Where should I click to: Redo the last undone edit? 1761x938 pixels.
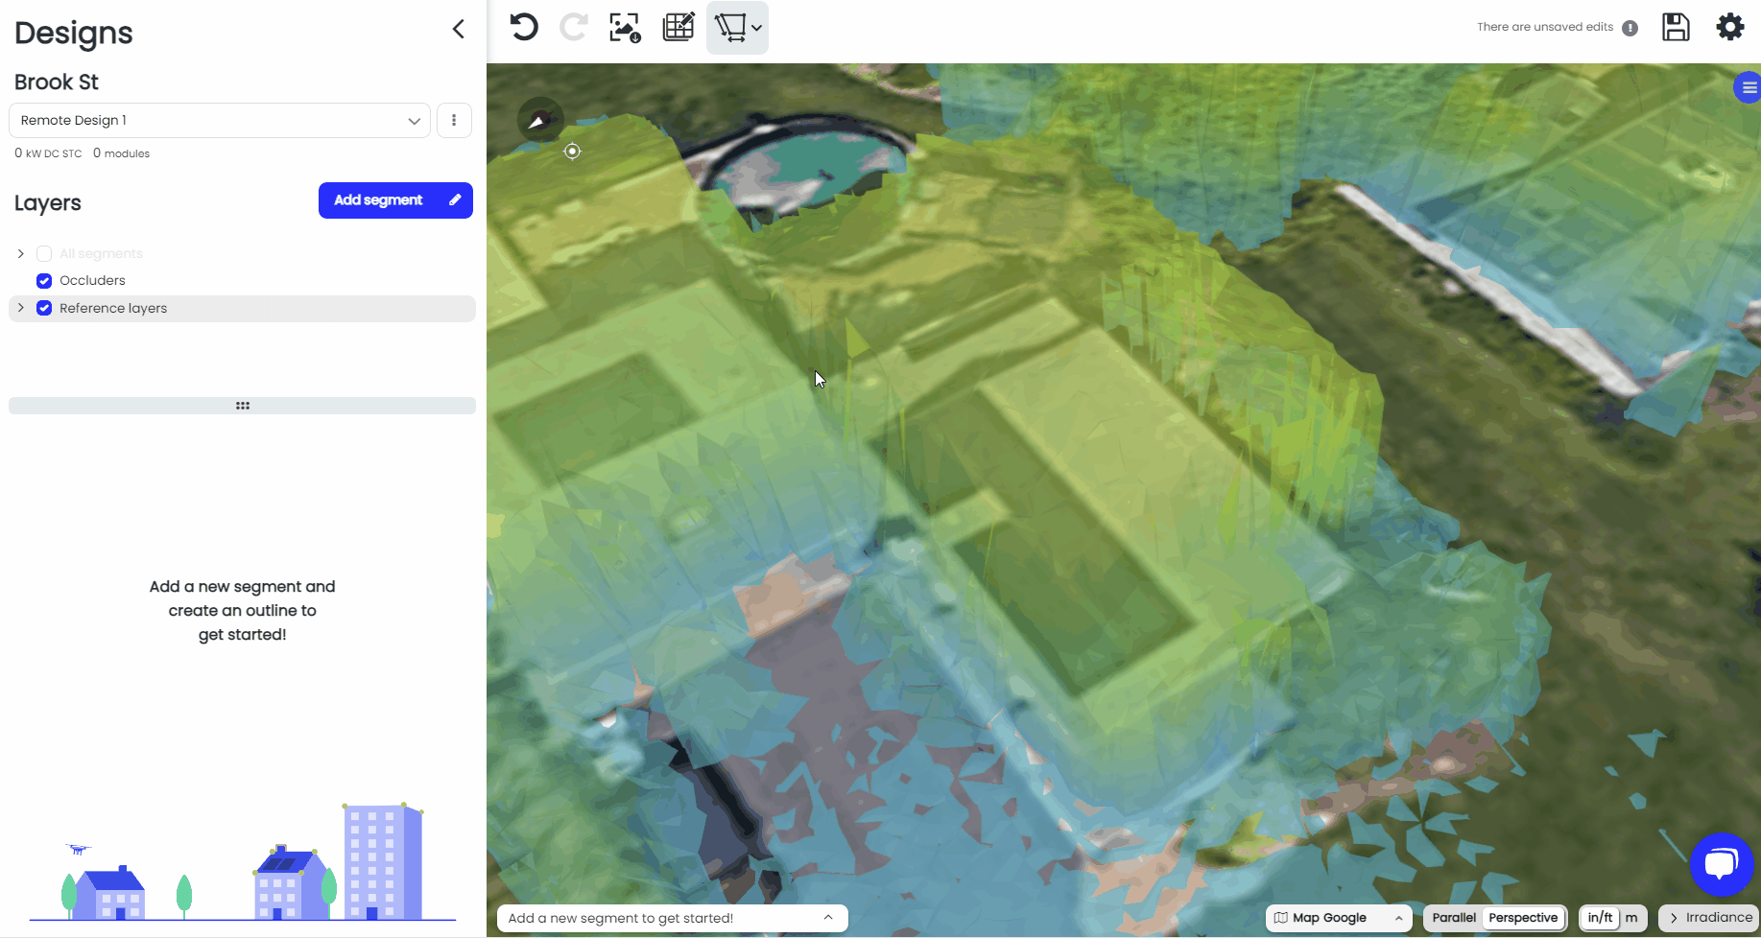click(x=574, y=27)
